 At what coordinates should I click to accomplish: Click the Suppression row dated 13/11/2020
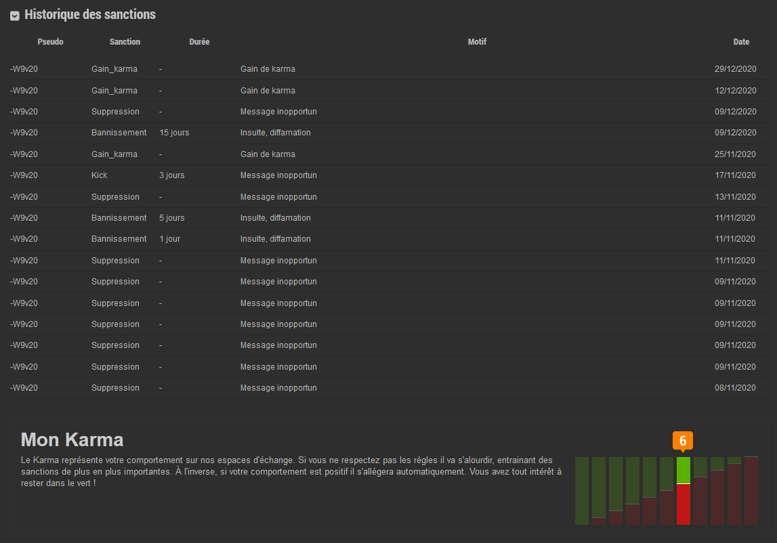[x=115, y=197]
